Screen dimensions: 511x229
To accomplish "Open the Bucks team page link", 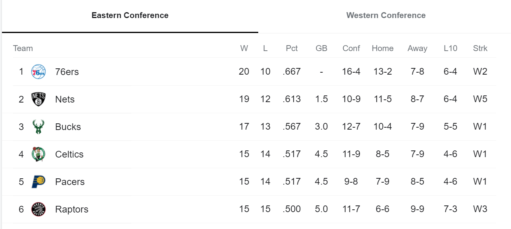I will coord(68,127).
